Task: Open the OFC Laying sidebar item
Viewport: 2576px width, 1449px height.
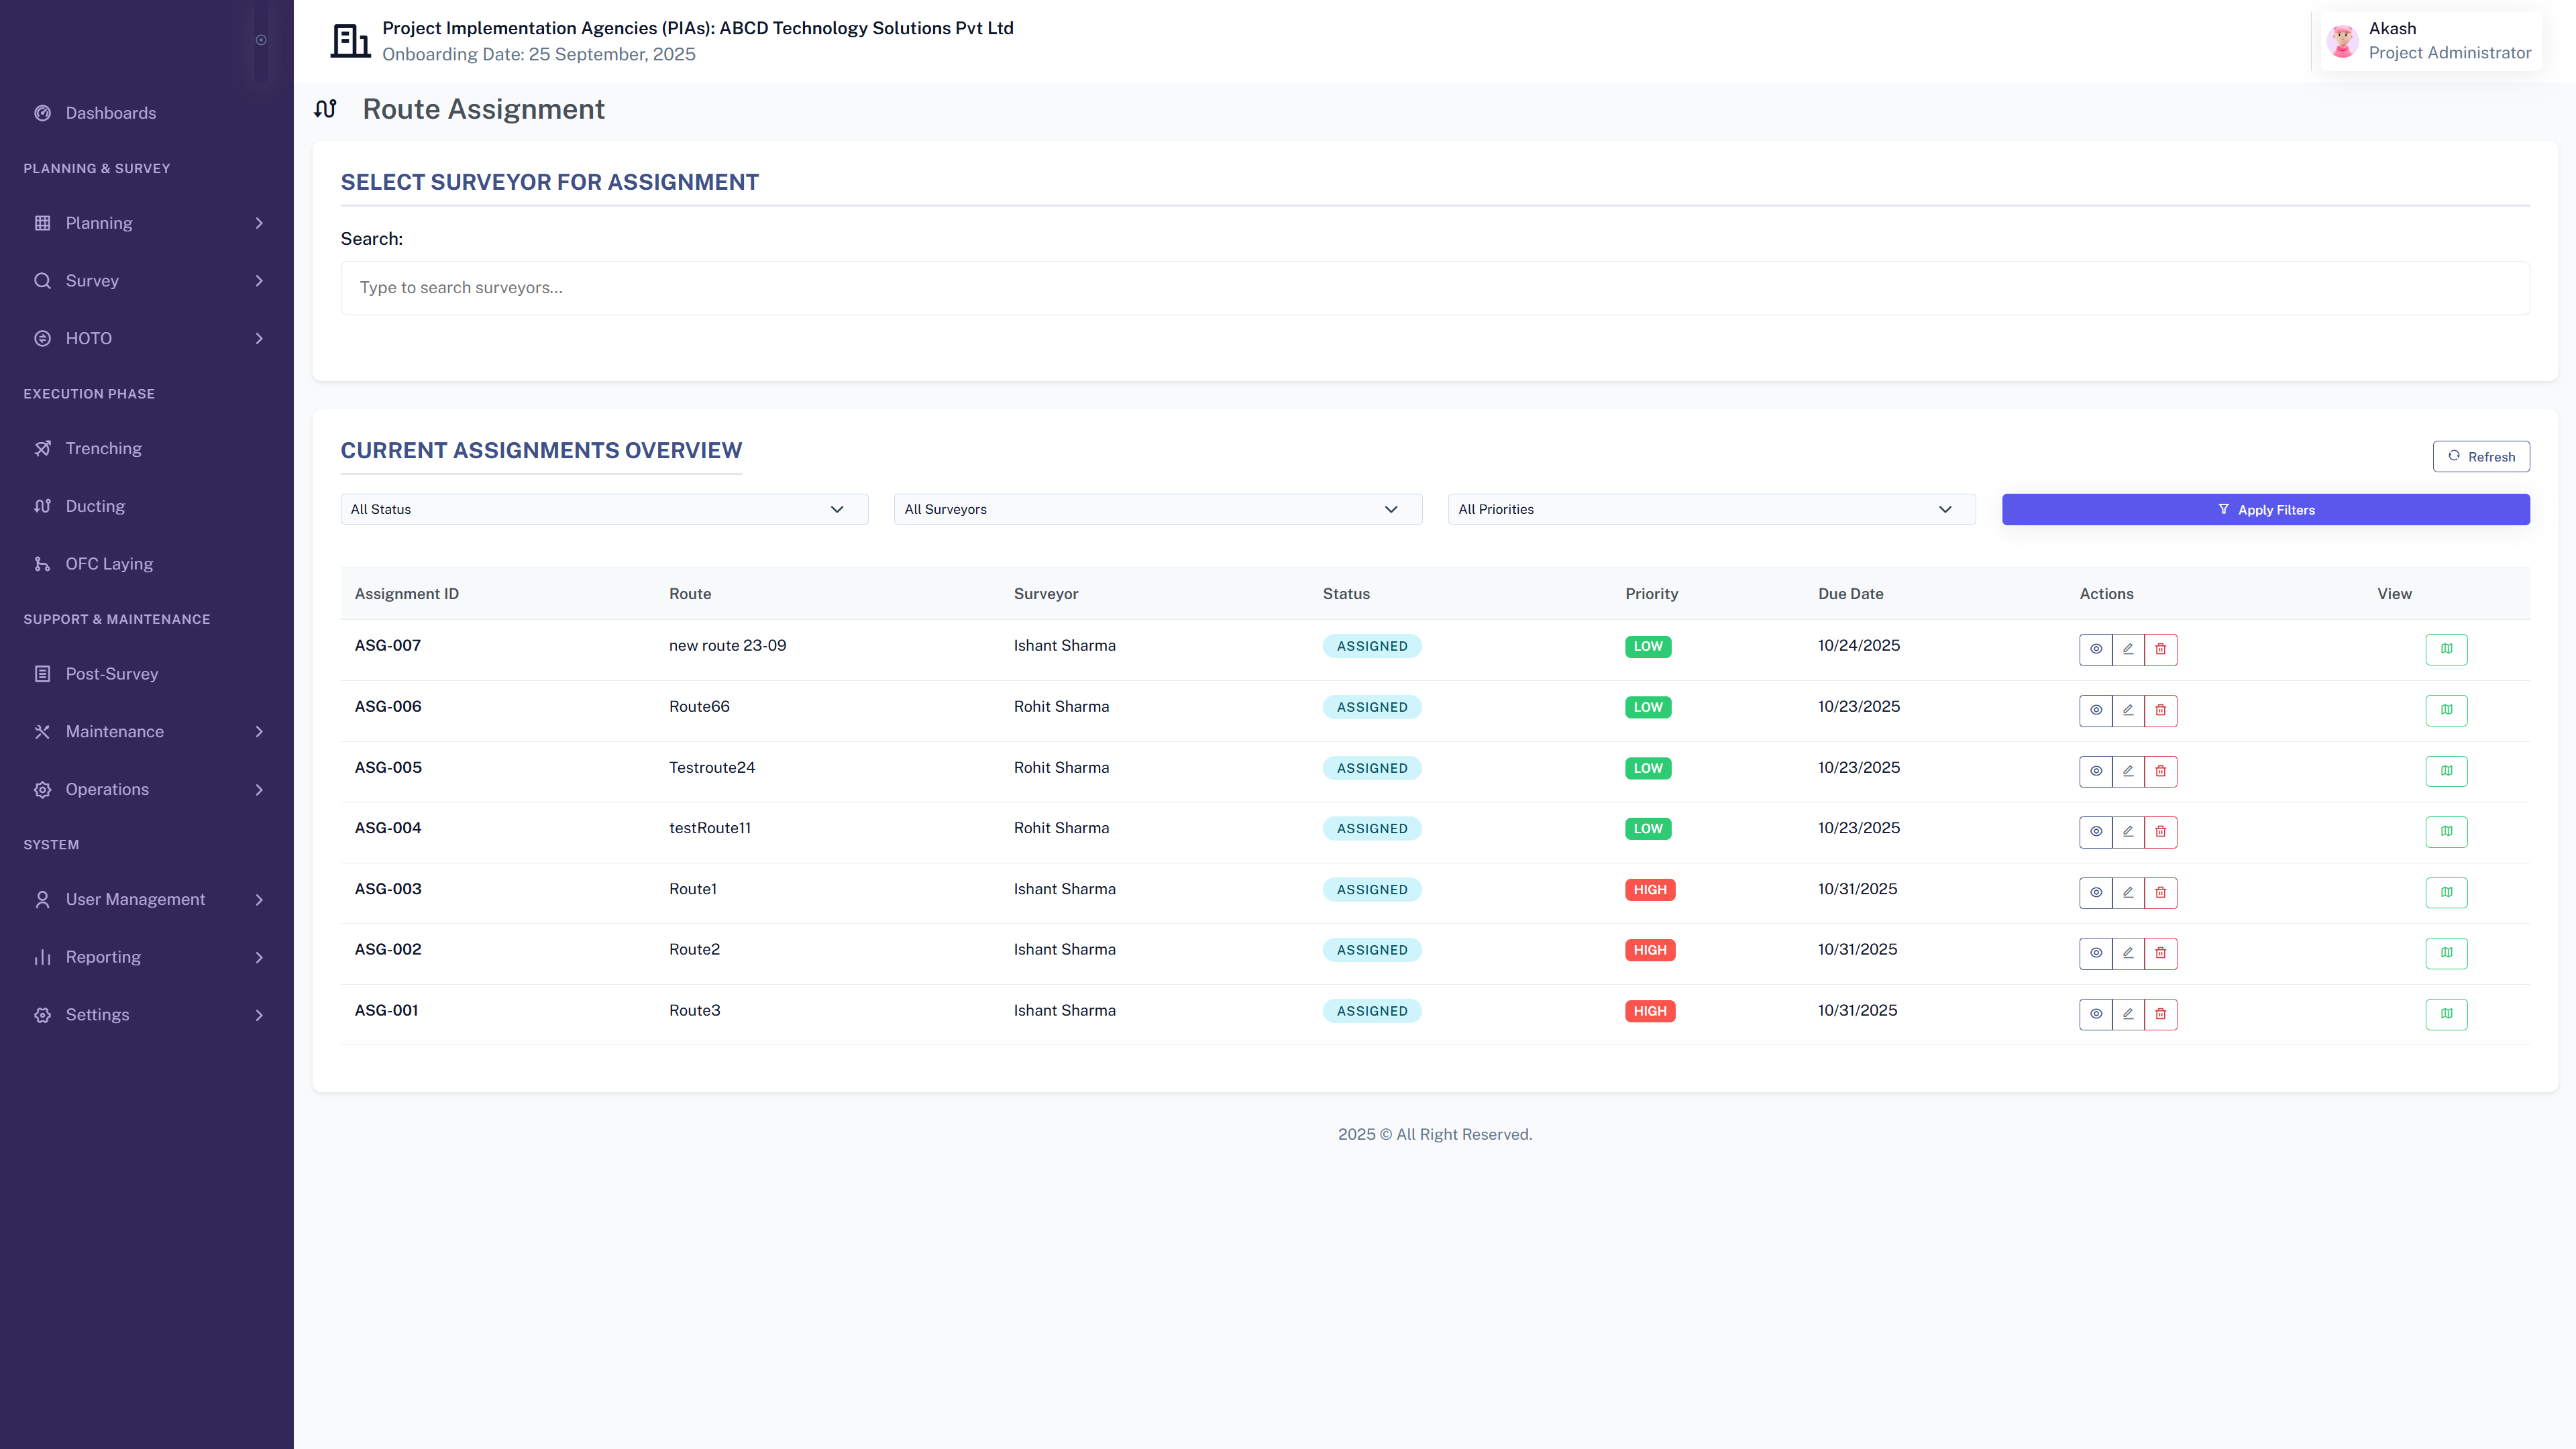Action: [109, 564]
